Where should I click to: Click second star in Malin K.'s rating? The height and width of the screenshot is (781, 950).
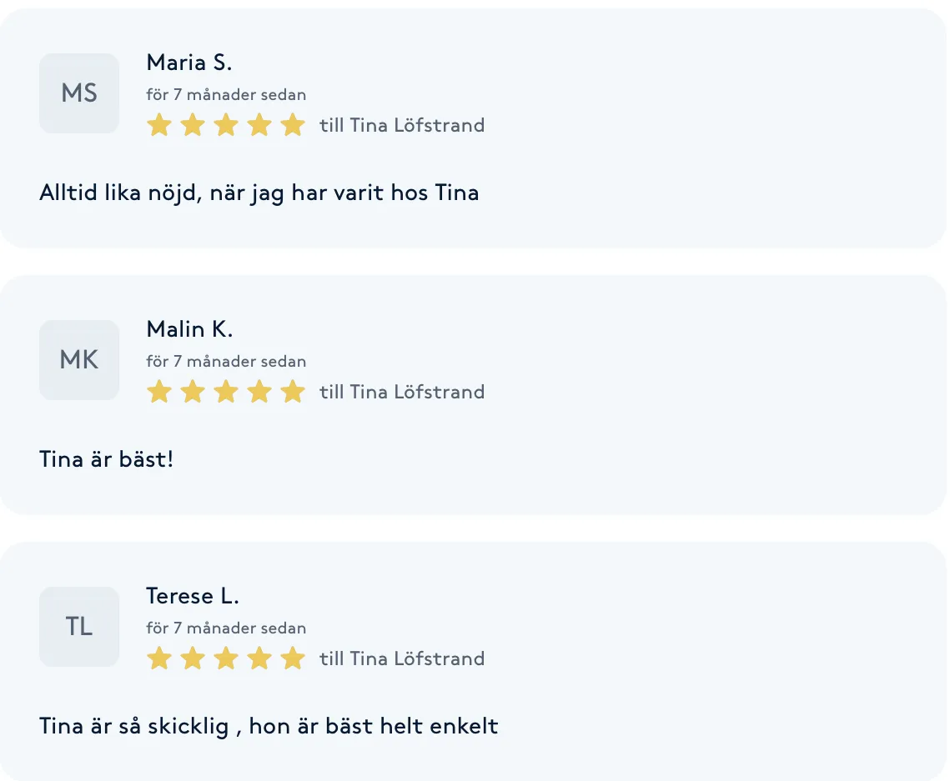193,393
